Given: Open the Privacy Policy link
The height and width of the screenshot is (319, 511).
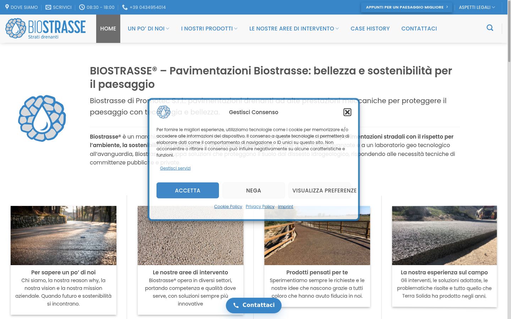Looking at the screenshot, I should (260, 206).
